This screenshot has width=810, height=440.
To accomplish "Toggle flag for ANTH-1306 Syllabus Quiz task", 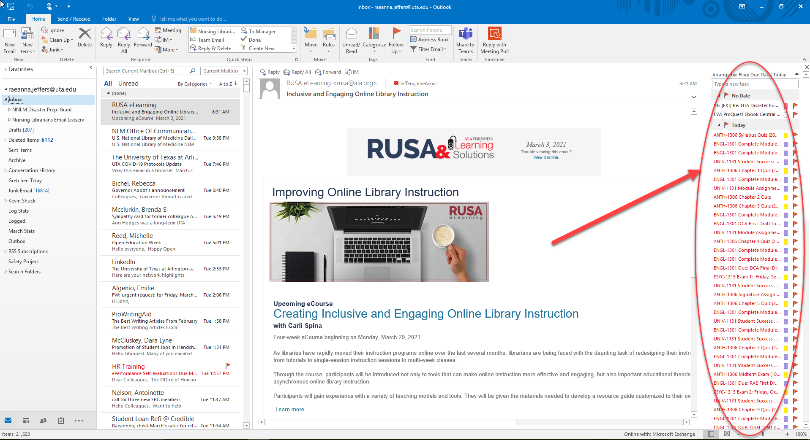I will click(x=795, y=135).
